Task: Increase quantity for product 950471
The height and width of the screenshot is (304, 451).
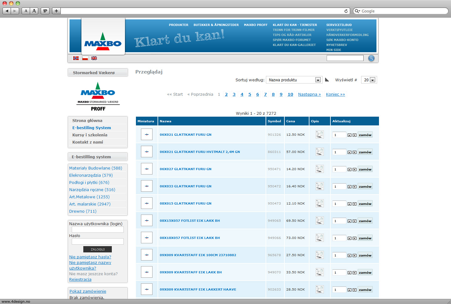Action: [x=350, y=170]
